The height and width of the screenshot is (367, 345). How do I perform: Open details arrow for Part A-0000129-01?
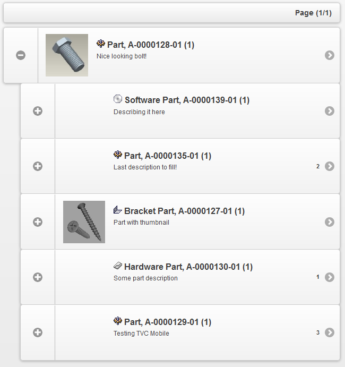point(330,332)
